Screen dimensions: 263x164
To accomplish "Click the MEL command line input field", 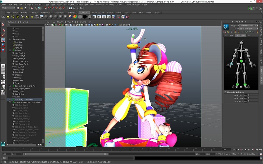I will tap(71, 158).
